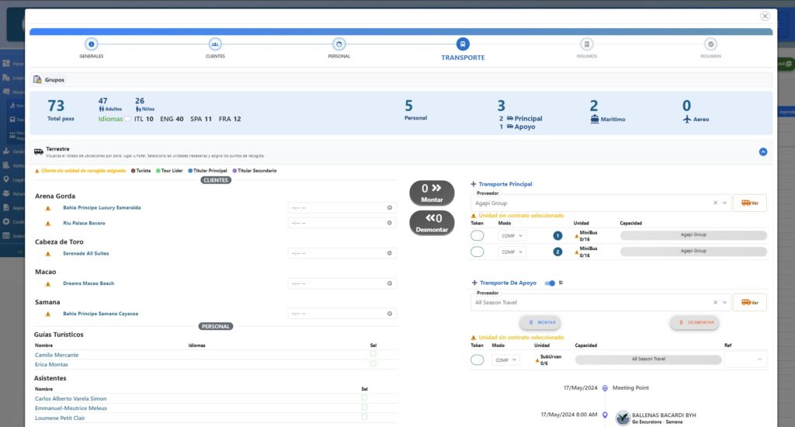Click Ver button for Agapi Group provider
Viewport: 795px width, 427px height.
[x=749, y=203]
